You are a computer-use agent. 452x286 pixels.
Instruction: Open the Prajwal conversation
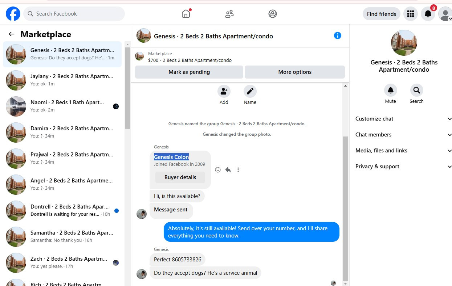(62, 159)
